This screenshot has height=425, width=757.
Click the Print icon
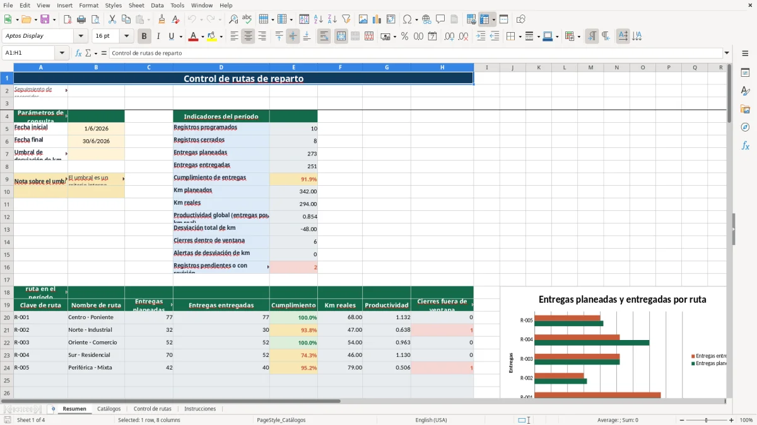coord(81,20)
